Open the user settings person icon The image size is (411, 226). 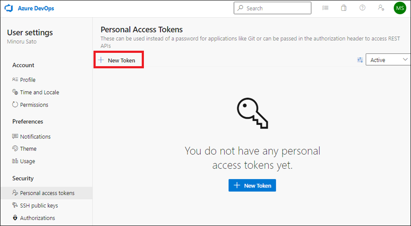pyautogui.click(x=381, y=8)
